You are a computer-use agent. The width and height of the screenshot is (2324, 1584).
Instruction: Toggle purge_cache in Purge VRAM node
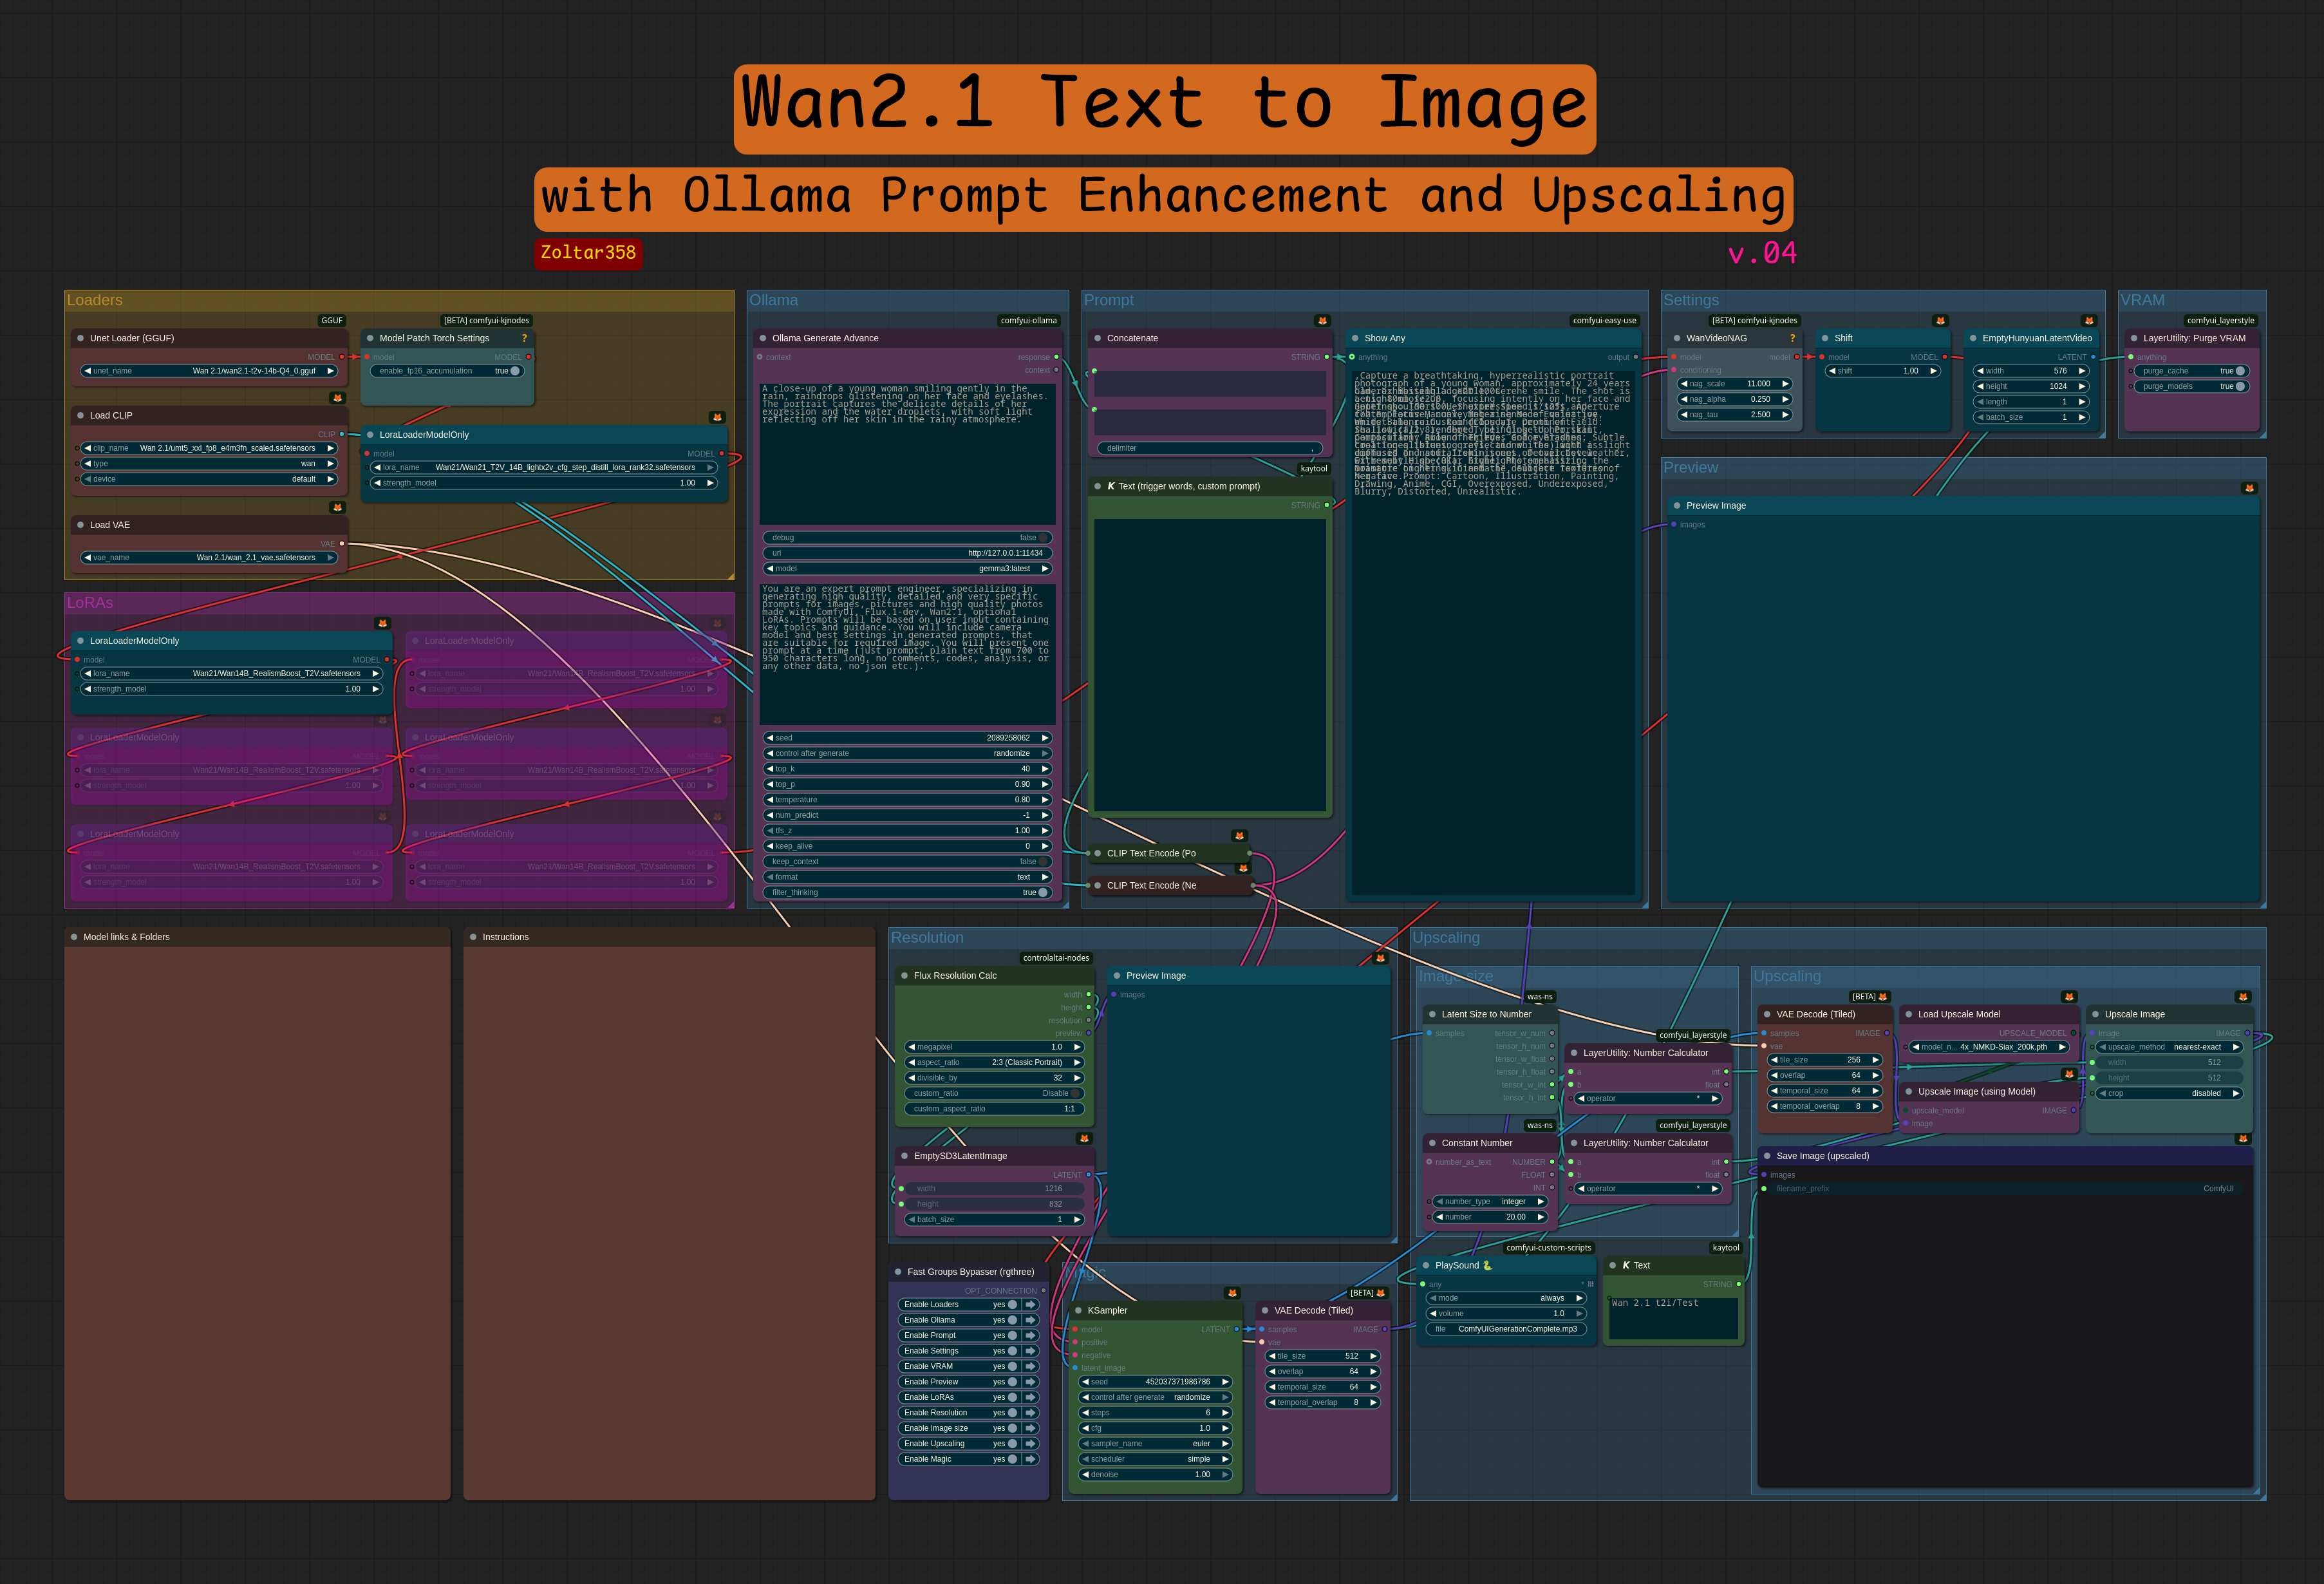pos(2239,371)
